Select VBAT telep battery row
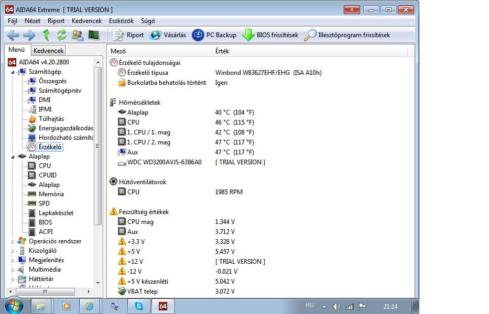 point(176,291)
